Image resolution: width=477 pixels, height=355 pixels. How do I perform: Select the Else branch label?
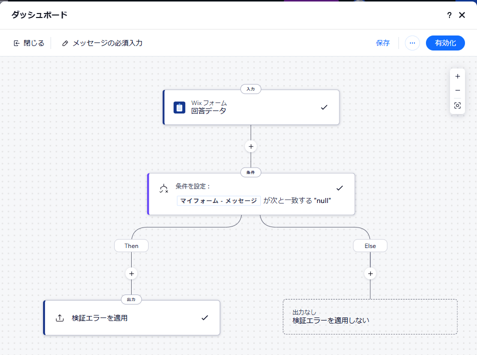pyautogui.click(x=370, y=246)
